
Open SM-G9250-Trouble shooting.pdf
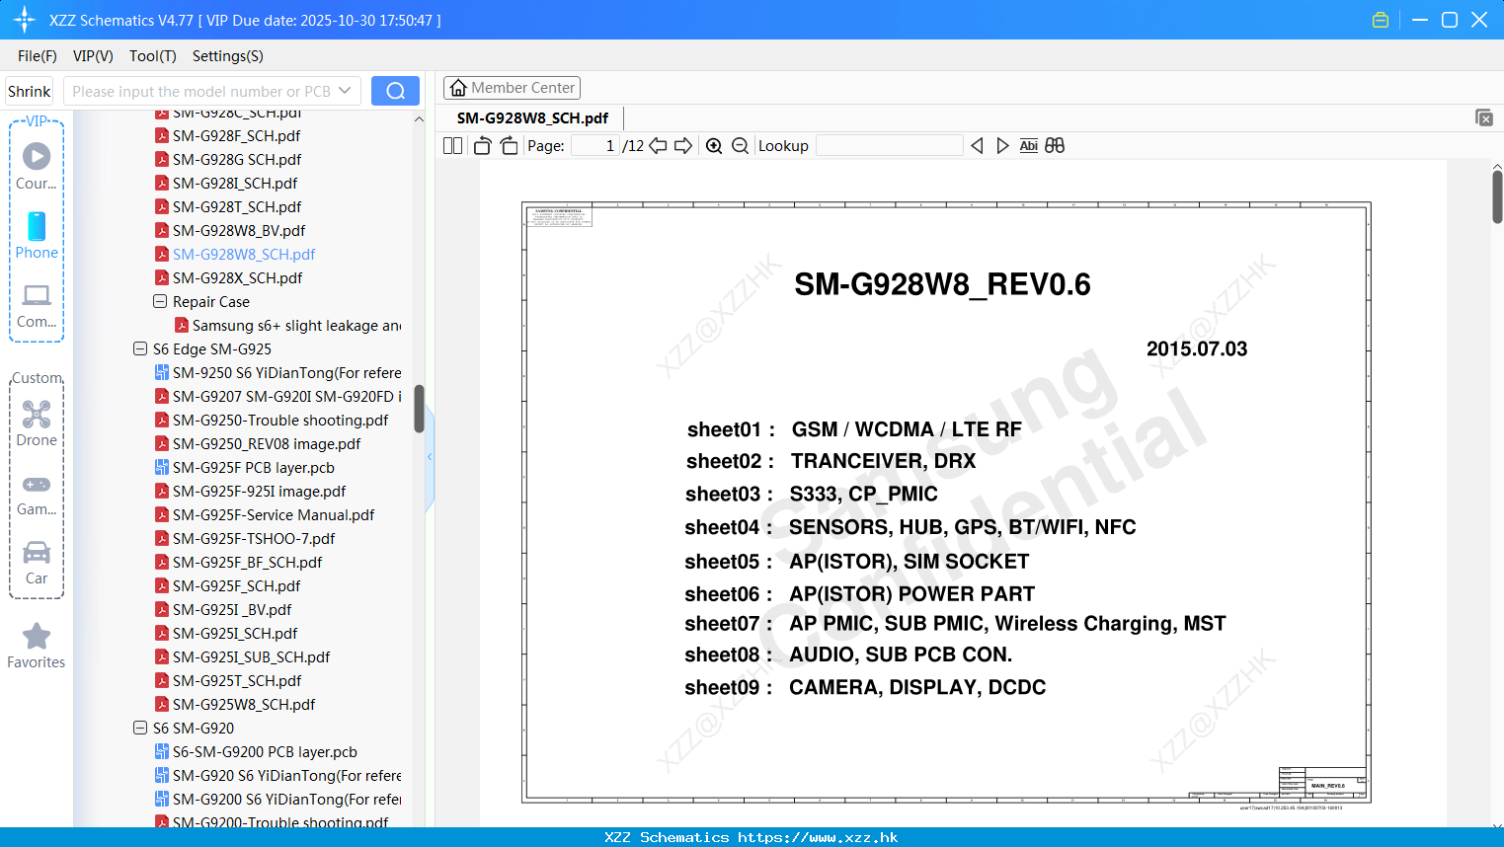click(280, 420)
